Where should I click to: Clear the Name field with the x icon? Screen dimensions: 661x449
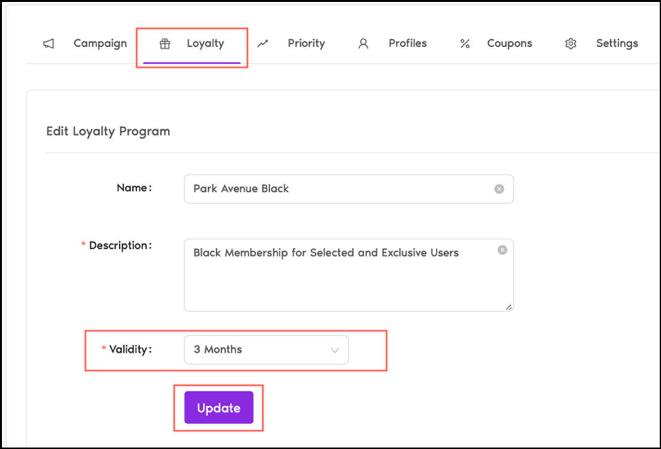pyautogui.click(x=499, y=189)
